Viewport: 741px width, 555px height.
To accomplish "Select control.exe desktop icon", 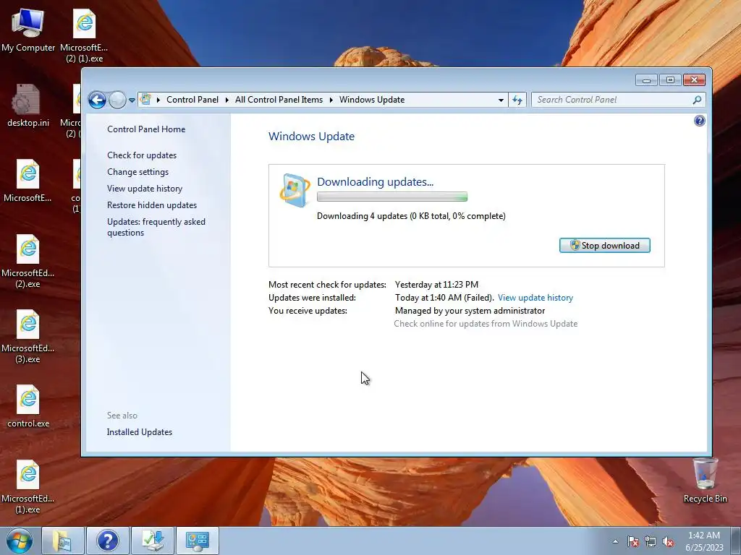I will (28, 406).
